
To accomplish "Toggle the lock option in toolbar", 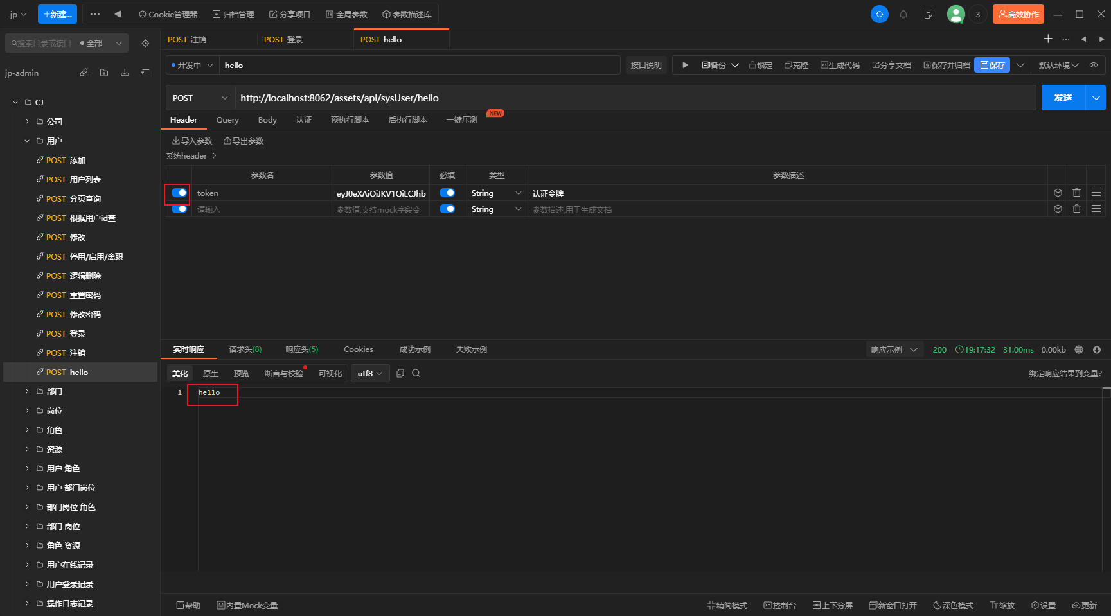I will coord(761,65).
